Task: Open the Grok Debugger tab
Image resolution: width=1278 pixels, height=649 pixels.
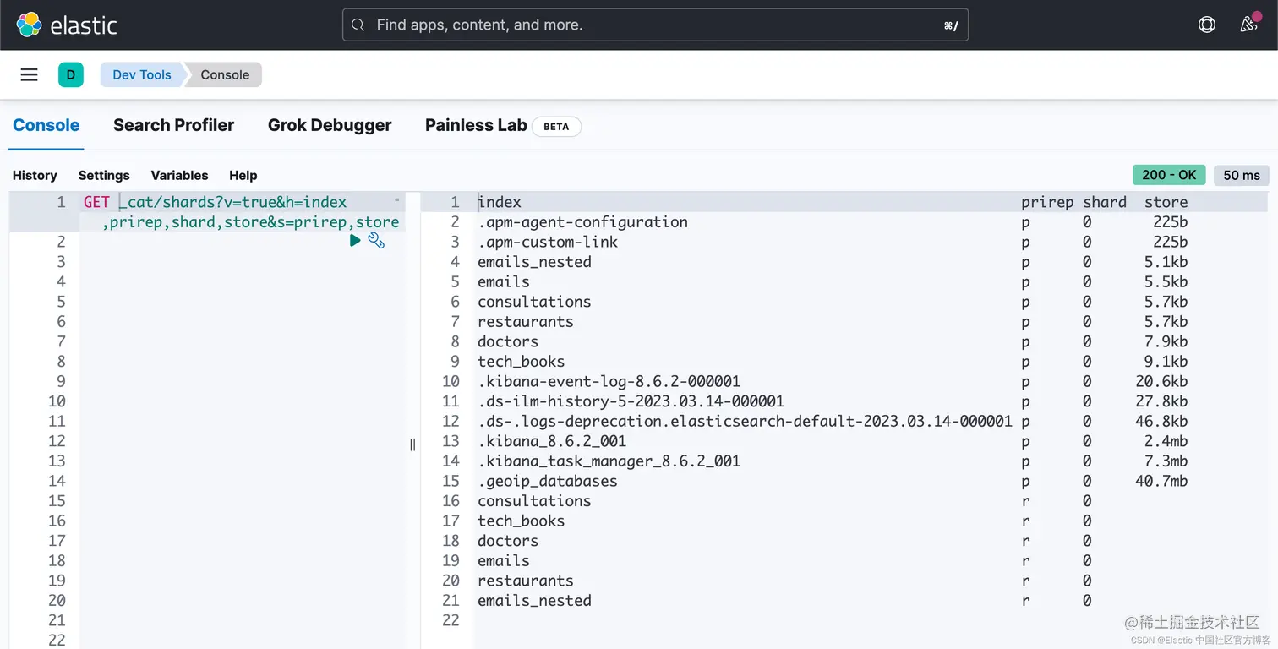Action: pyautogui.click(x=330, y=125)
